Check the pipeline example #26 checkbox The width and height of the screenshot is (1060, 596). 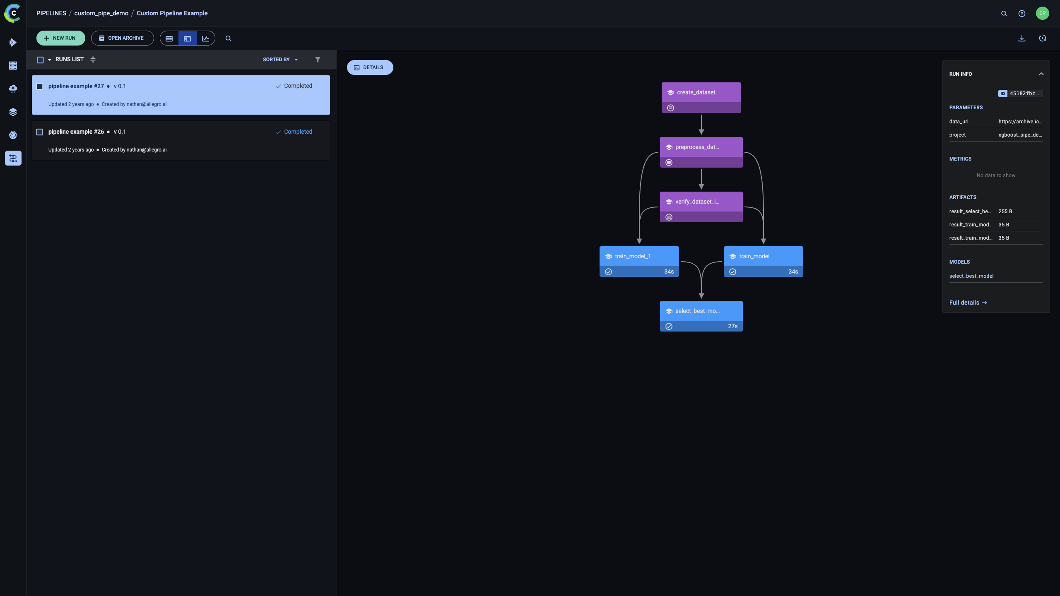(x=40, y=132)
